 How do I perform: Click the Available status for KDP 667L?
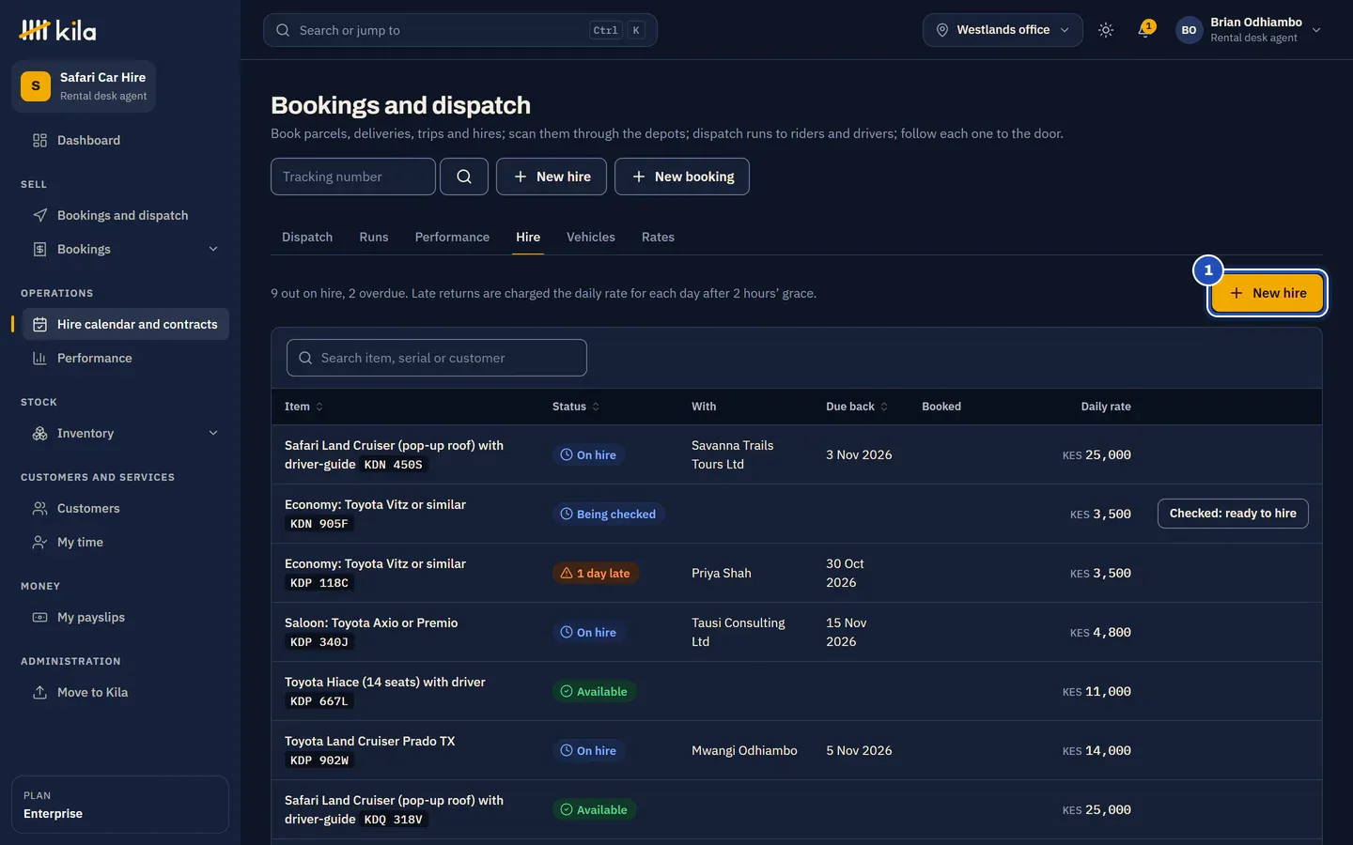(x=594, y=691)
